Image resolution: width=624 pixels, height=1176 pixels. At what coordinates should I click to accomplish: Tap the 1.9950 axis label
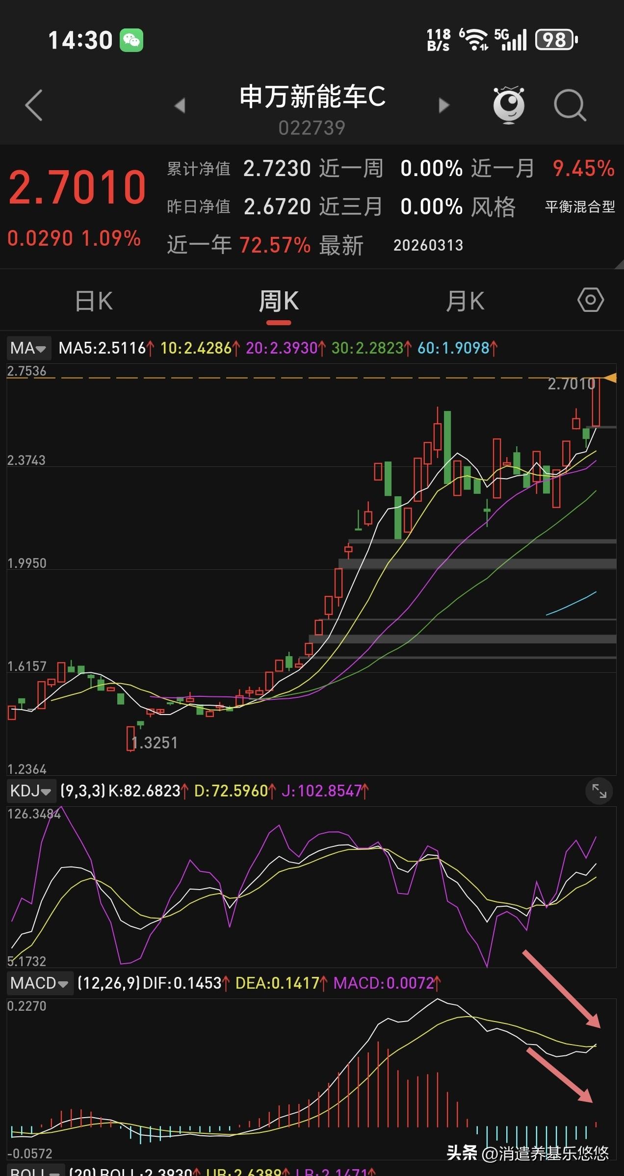click(x=27, y=563)
